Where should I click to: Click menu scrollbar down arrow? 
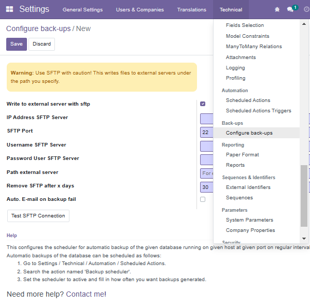(x=304, y=239)
